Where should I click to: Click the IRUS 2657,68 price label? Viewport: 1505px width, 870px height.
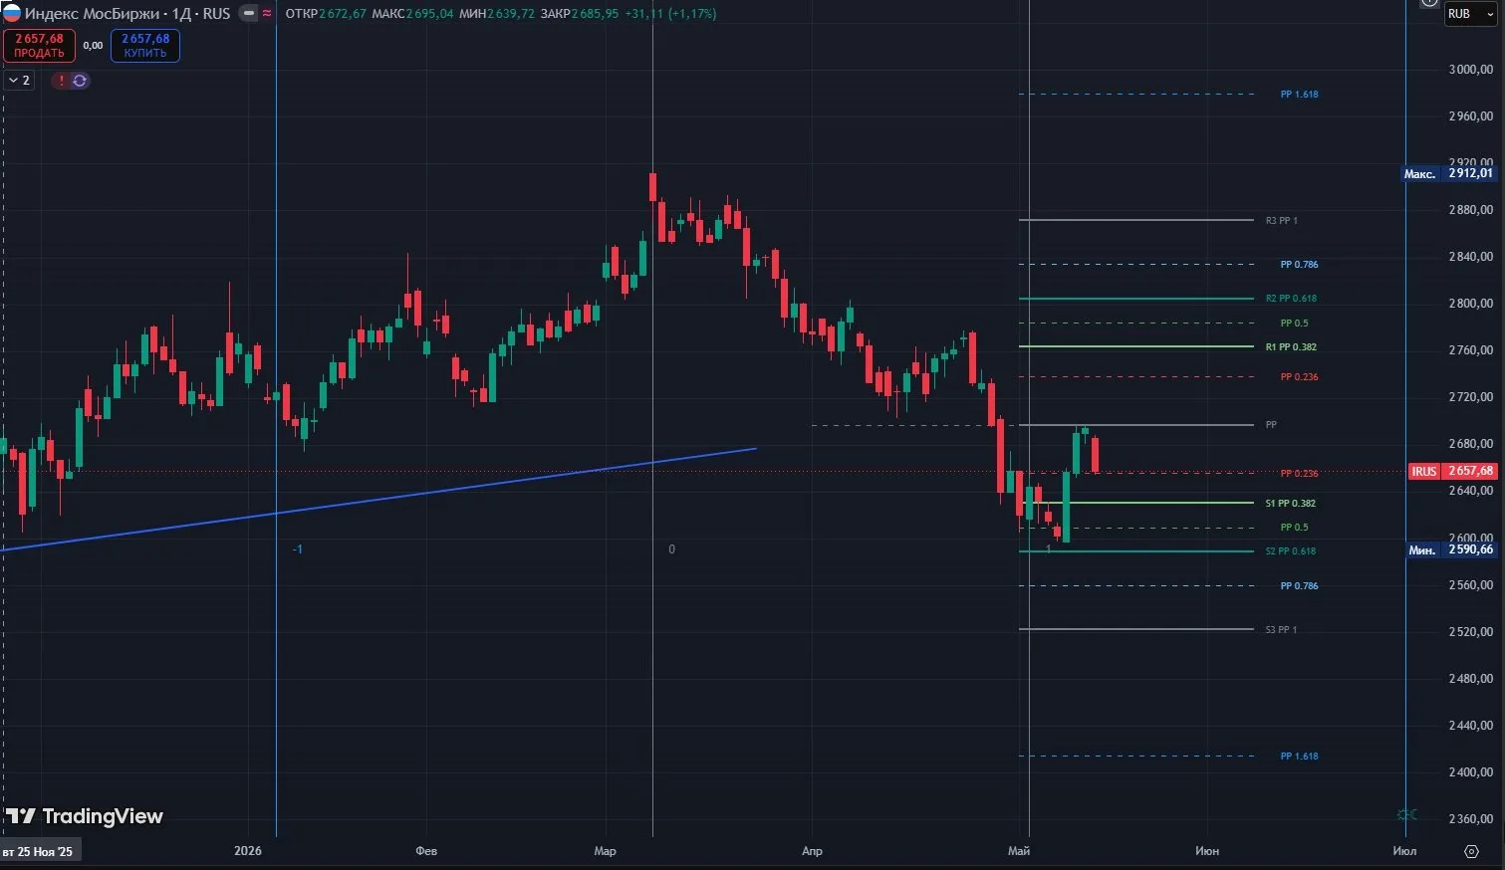tap(1452, 471)
